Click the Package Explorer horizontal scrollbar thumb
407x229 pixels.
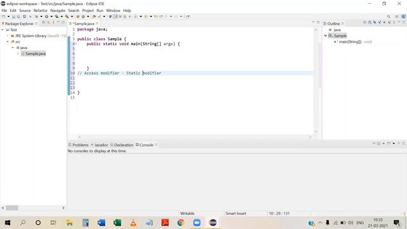point(12,208)
